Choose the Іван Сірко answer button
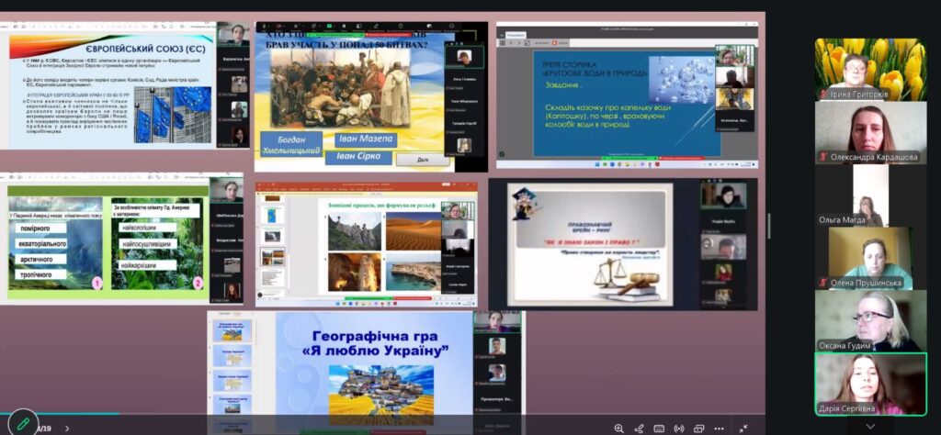 358,158
